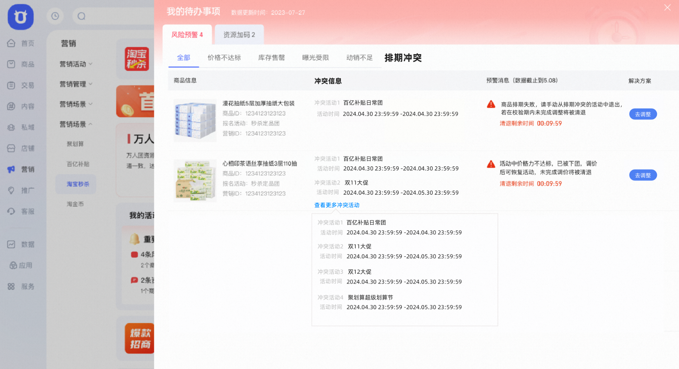The height and width of the screenshot is (369, 679).
Task: Open the history clock icon
Action: click(x=55, y=16)
